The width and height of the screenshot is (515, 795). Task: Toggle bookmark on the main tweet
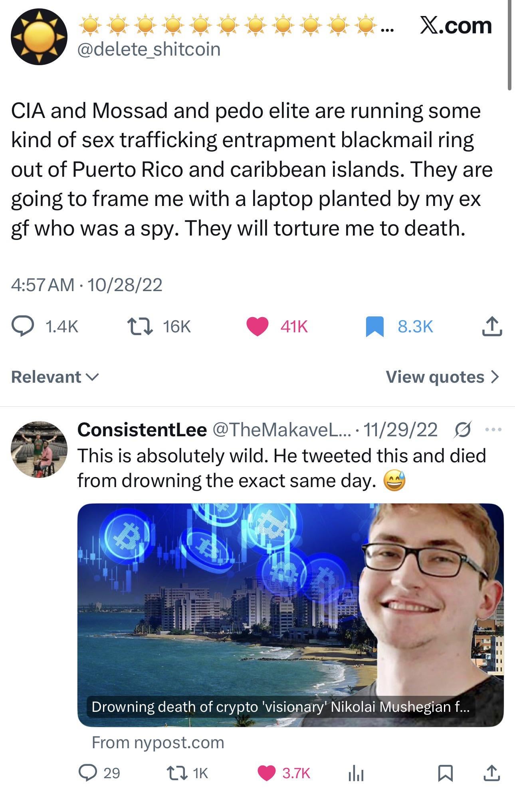374,326
